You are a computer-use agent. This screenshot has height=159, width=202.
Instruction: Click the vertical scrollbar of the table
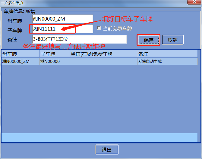tap(199, 96)
